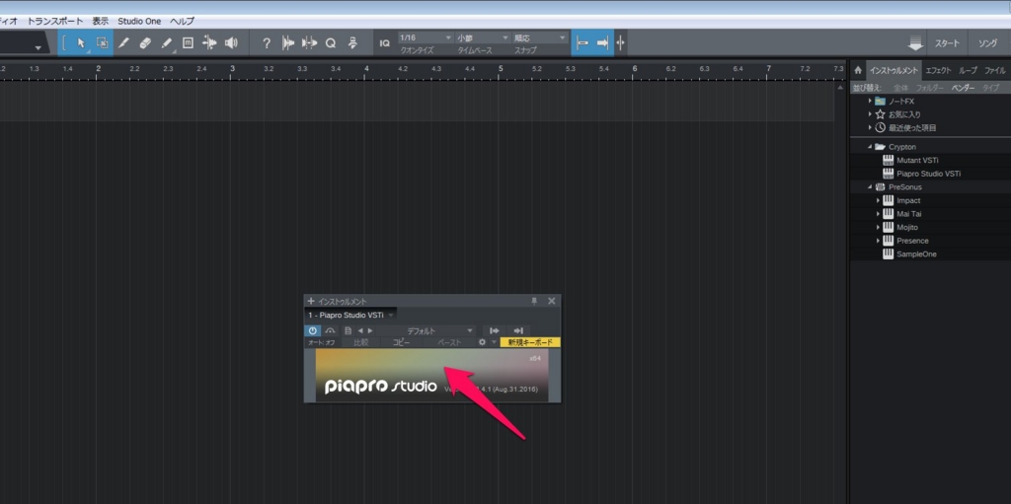The height and width of the screenshot is (504, 1011).
Task: Collapse the PreSonus vendor folder
Action: [x=870, y=187]
